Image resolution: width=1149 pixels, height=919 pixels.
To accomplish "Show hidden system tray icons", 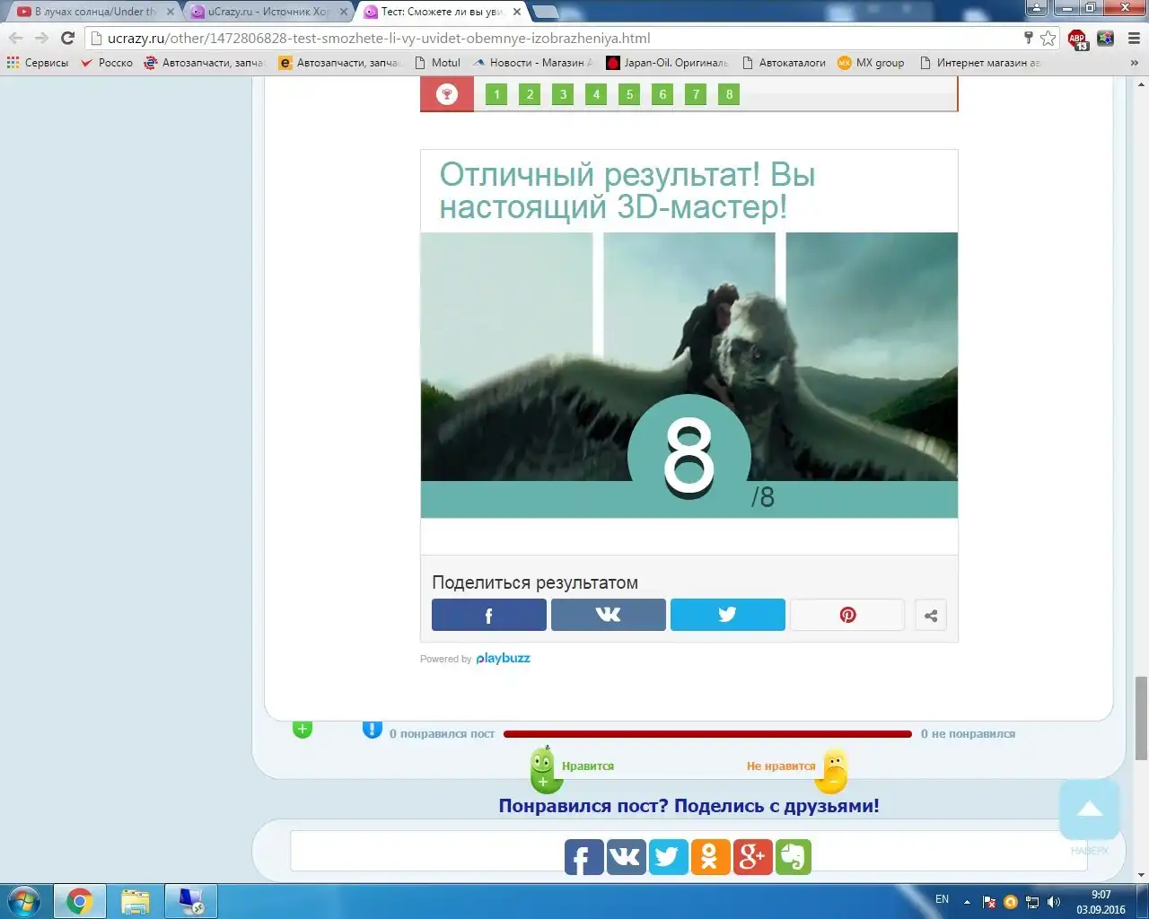I will point(967,902).
